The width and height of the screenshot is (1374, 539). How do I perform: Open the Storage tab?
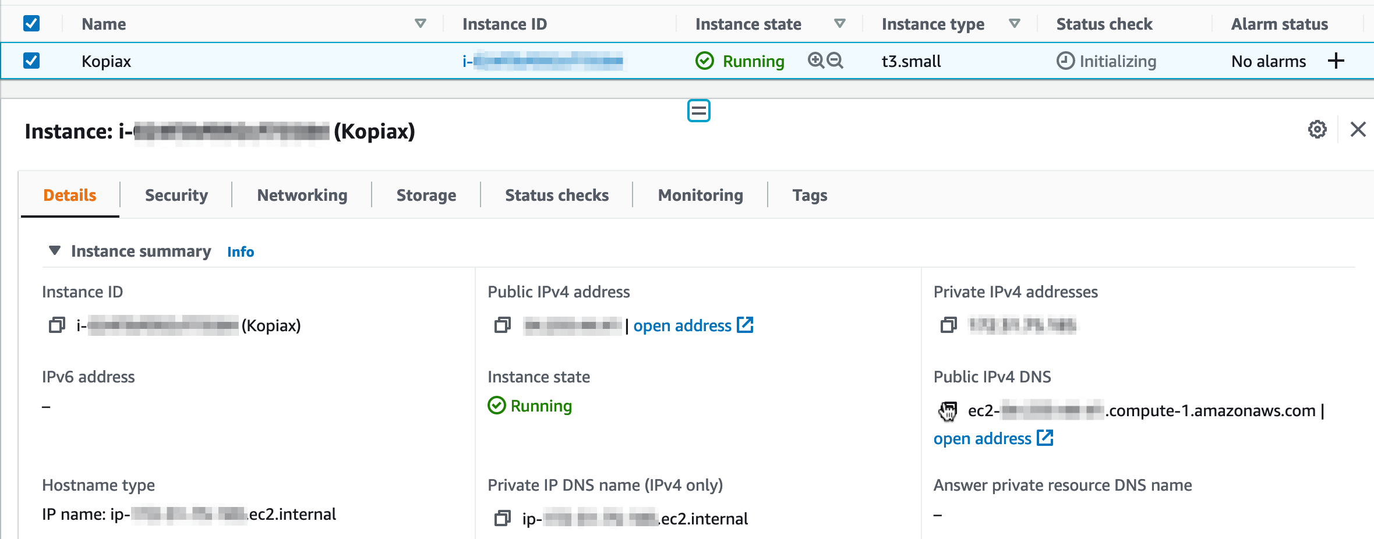click(x=426, y=195)
